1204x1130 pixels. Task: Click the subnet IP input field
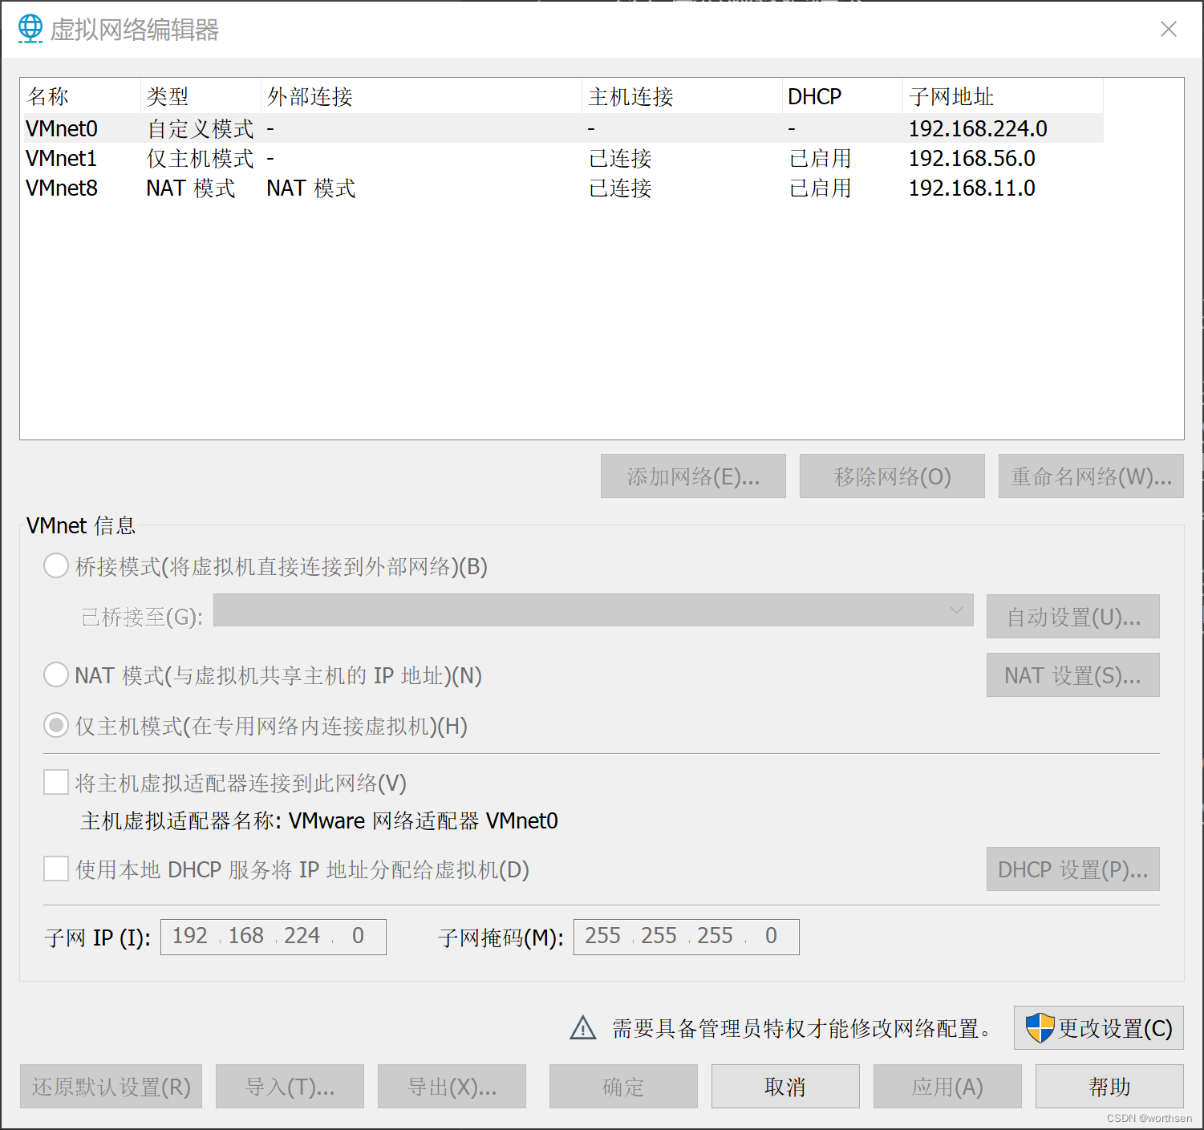(x=274, y=937)
